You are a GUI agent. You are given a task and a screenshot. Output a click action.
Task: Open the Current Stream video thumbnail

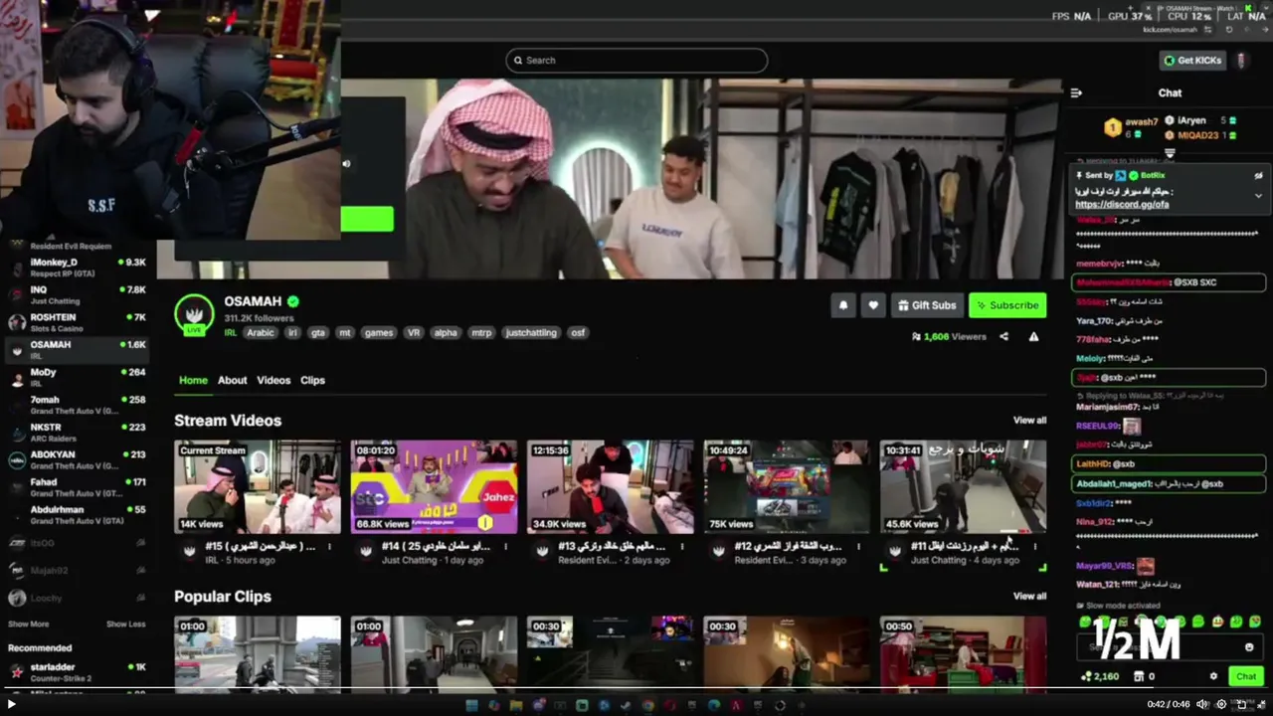coord(258,487)
